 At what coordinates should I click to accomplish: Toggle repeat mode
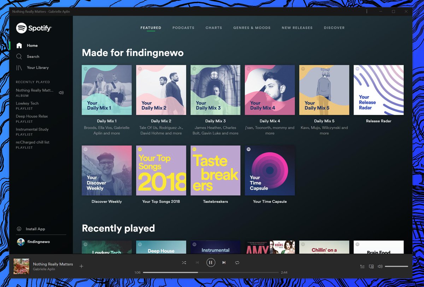click(237, 263)
